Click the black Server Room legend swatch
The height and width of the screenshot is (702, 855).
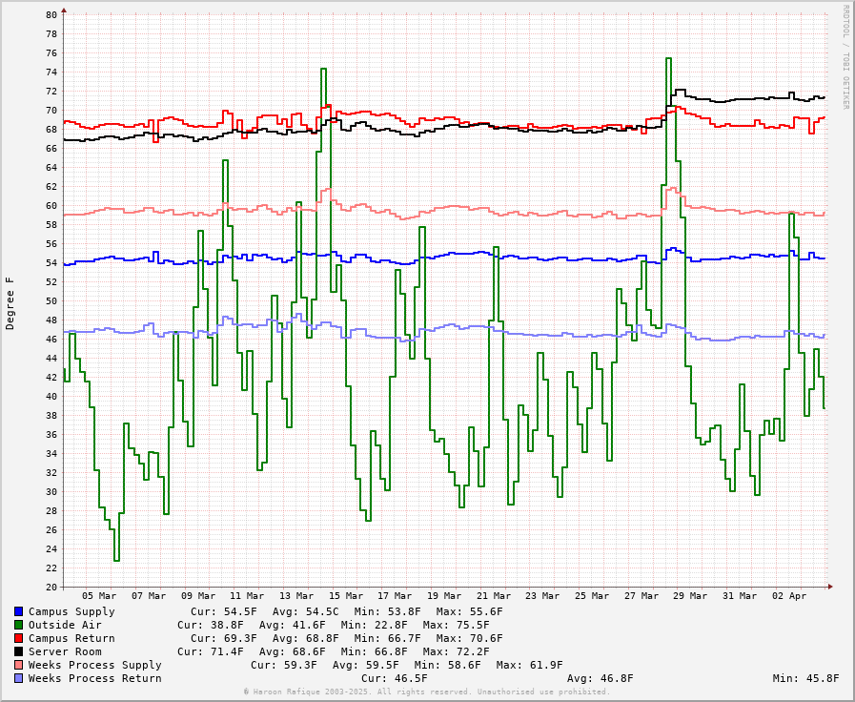click(x=18, y=651)
